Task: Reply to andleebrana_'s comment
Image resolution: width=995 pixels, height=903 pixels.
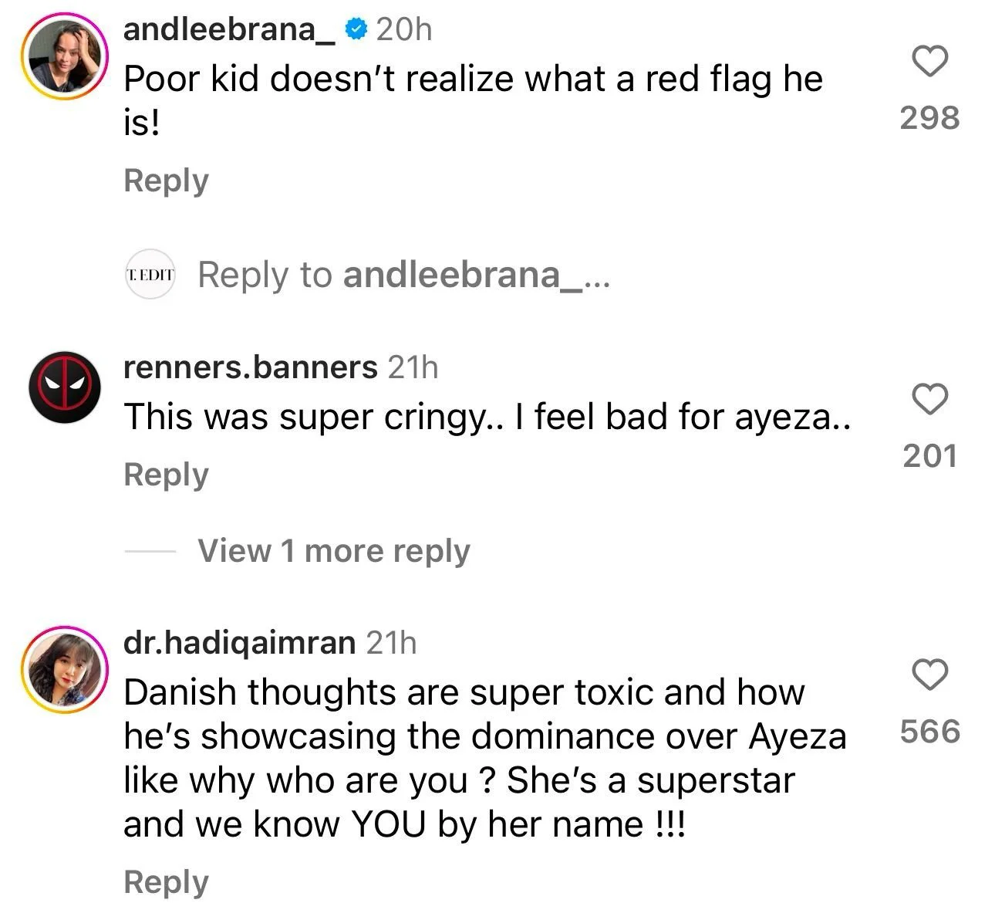Action: click(166, 181)
